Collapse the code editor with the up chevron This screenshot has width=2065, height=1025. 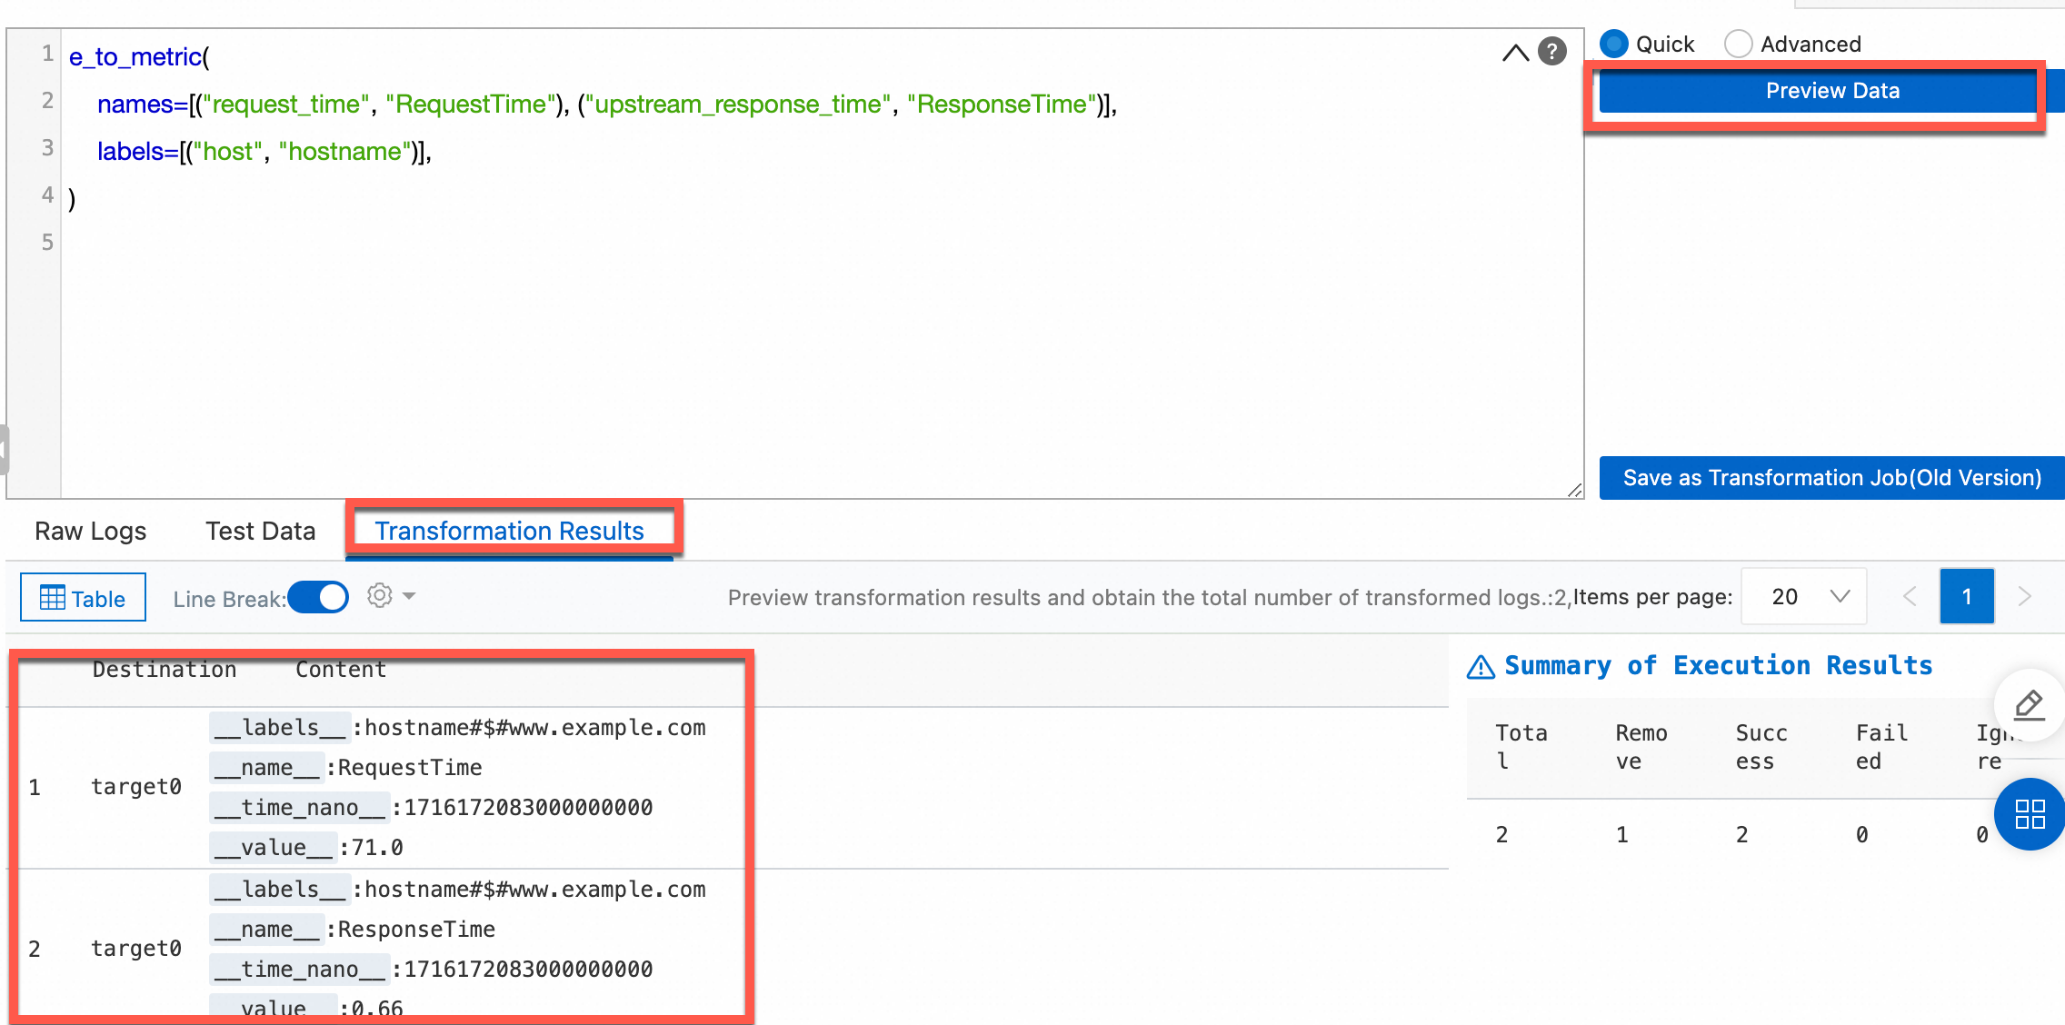1515,53
